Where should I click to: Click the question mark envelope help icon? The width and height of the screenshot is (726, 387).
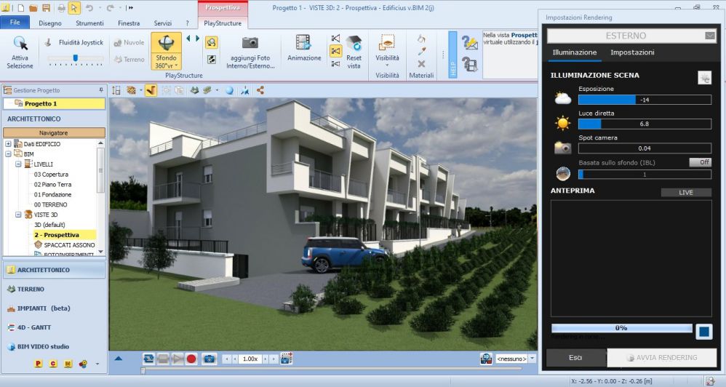469,43
